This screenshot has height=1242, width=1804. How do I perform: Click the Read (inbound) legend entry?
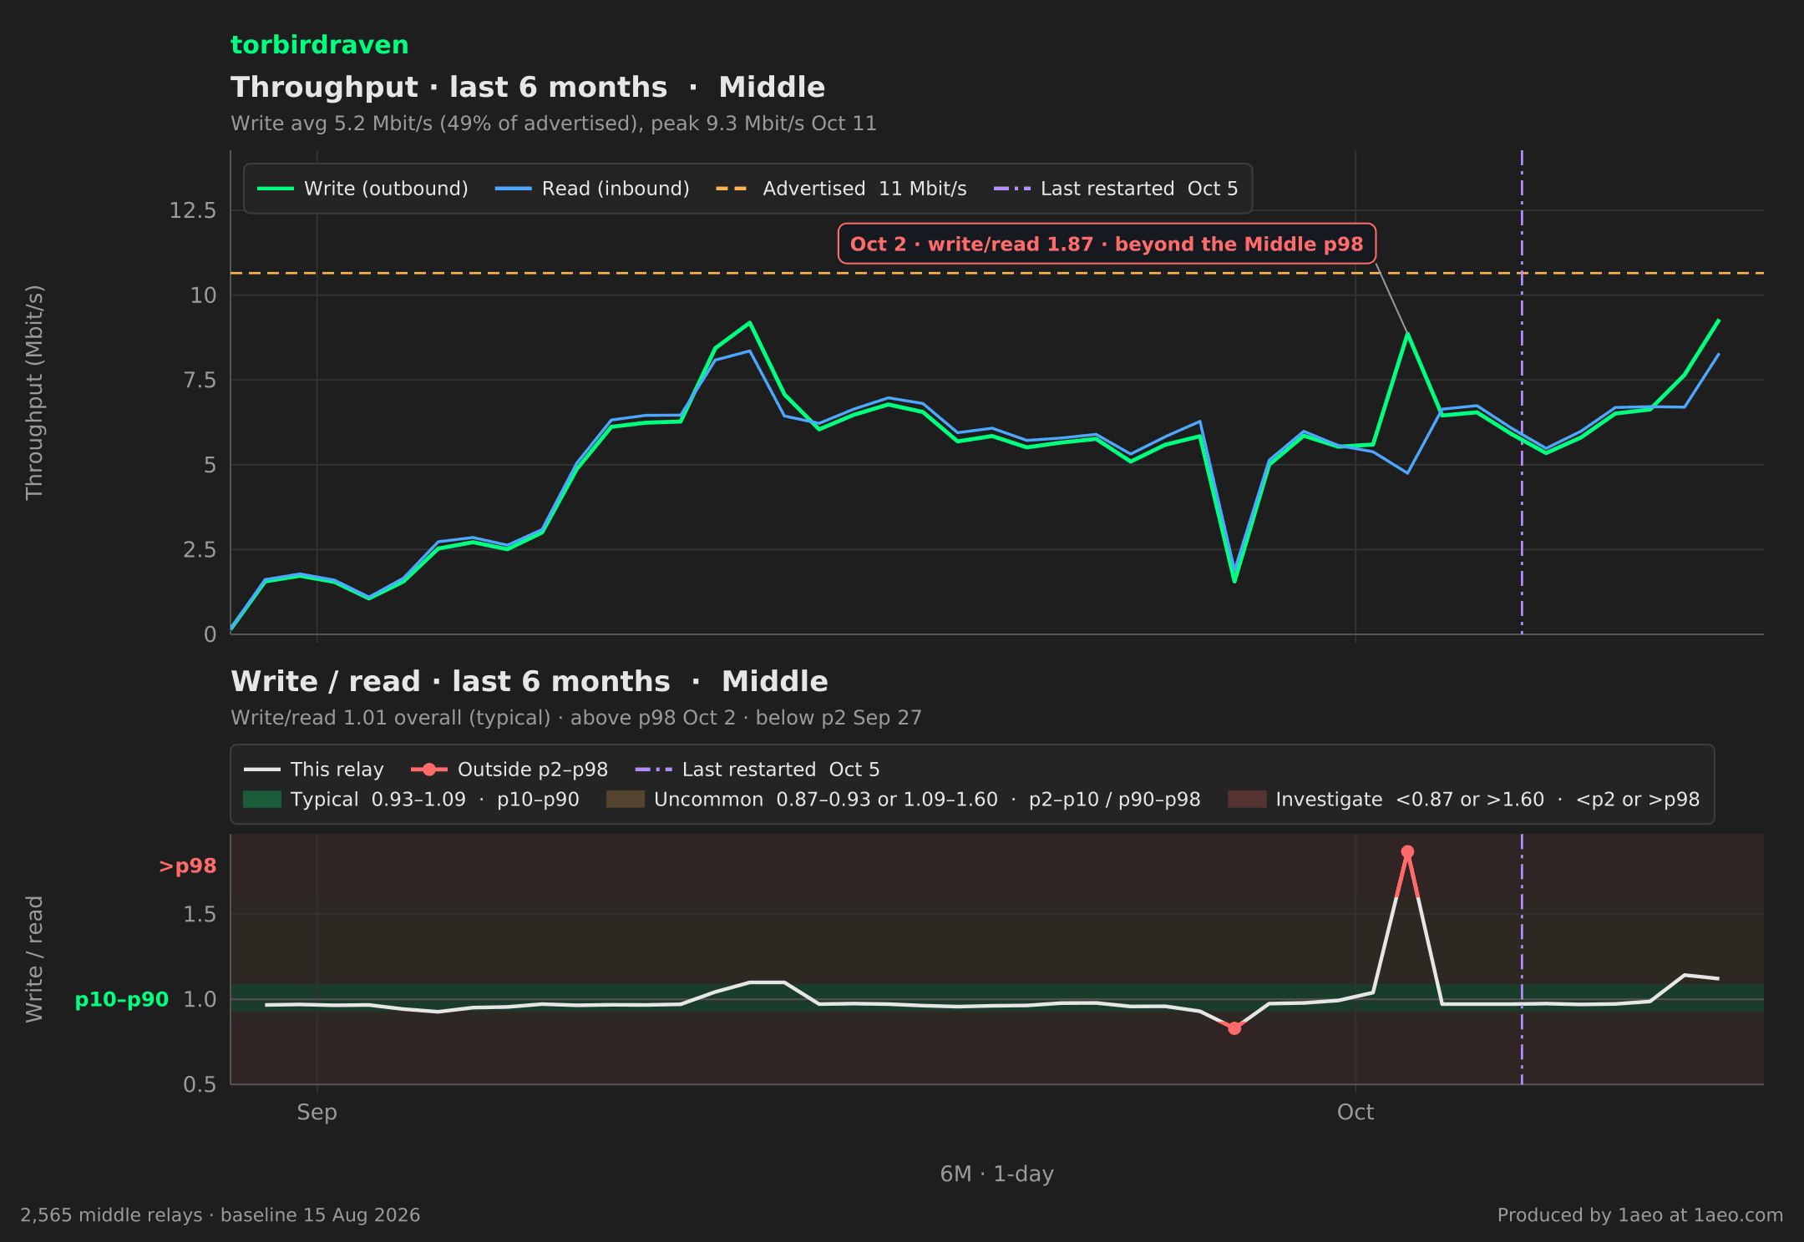(592, 189)
